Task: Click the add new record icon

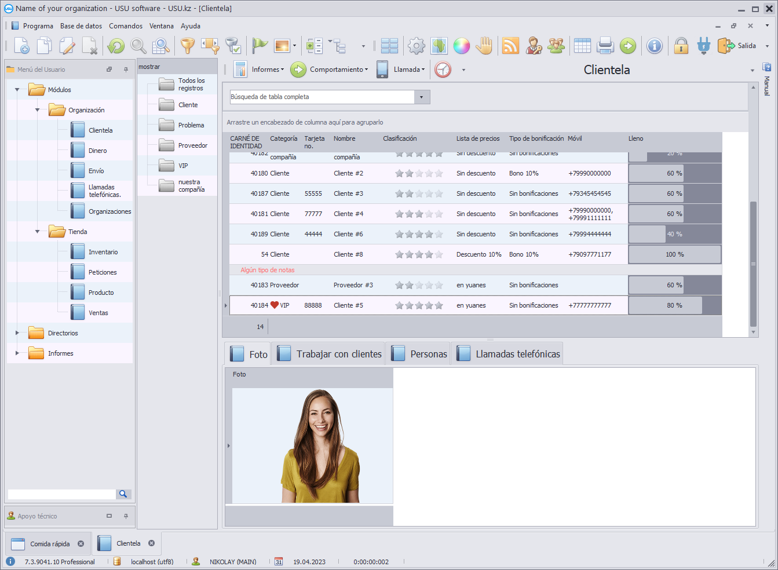Action: click(22, 46)
